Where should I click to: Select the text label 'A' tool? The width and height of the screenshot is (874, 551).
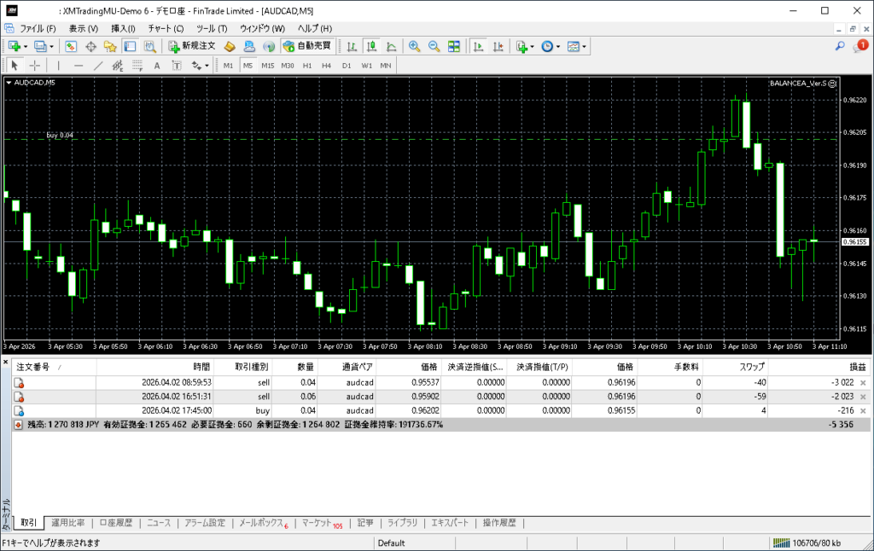tap(156, 66)
